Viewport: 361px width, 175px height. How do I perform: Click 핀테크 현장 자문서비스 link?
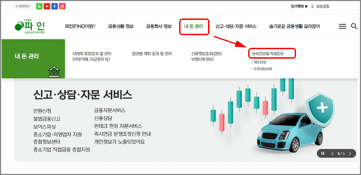pyautogui.click(x=118, y=126)
